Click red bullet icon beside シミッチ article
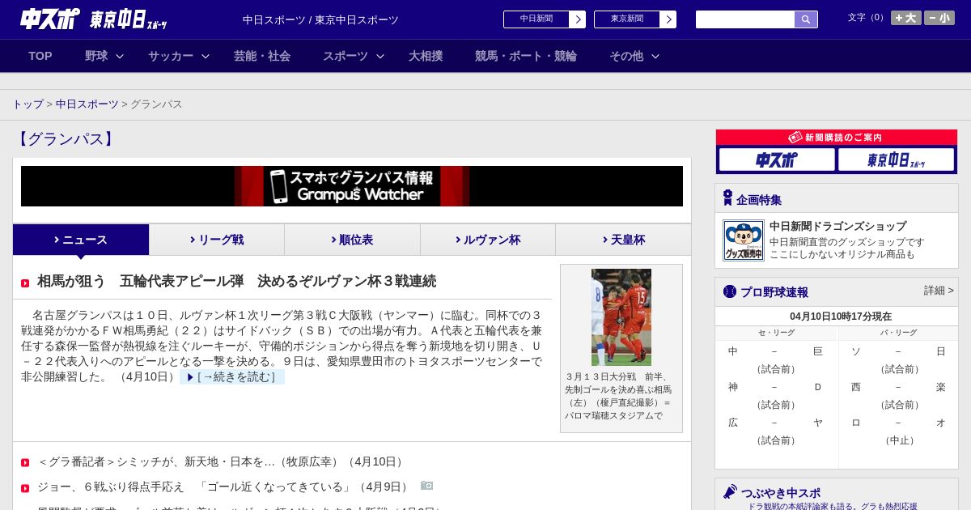Viewport: 971px width, 510px height. click(x=25, y=463)
